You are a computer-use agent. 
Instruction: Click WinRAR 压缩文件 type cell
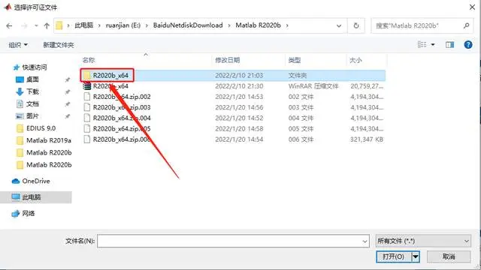[x=313, y=86]
